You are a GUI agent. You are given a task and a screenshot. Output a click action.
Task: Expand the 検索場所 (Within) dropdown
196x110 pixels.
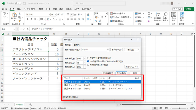point(84,58)
